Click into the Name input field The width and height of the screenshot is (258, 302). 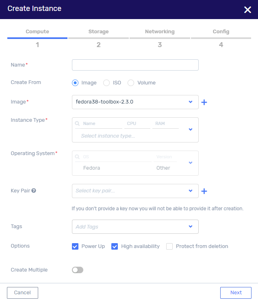click(135, 65)
